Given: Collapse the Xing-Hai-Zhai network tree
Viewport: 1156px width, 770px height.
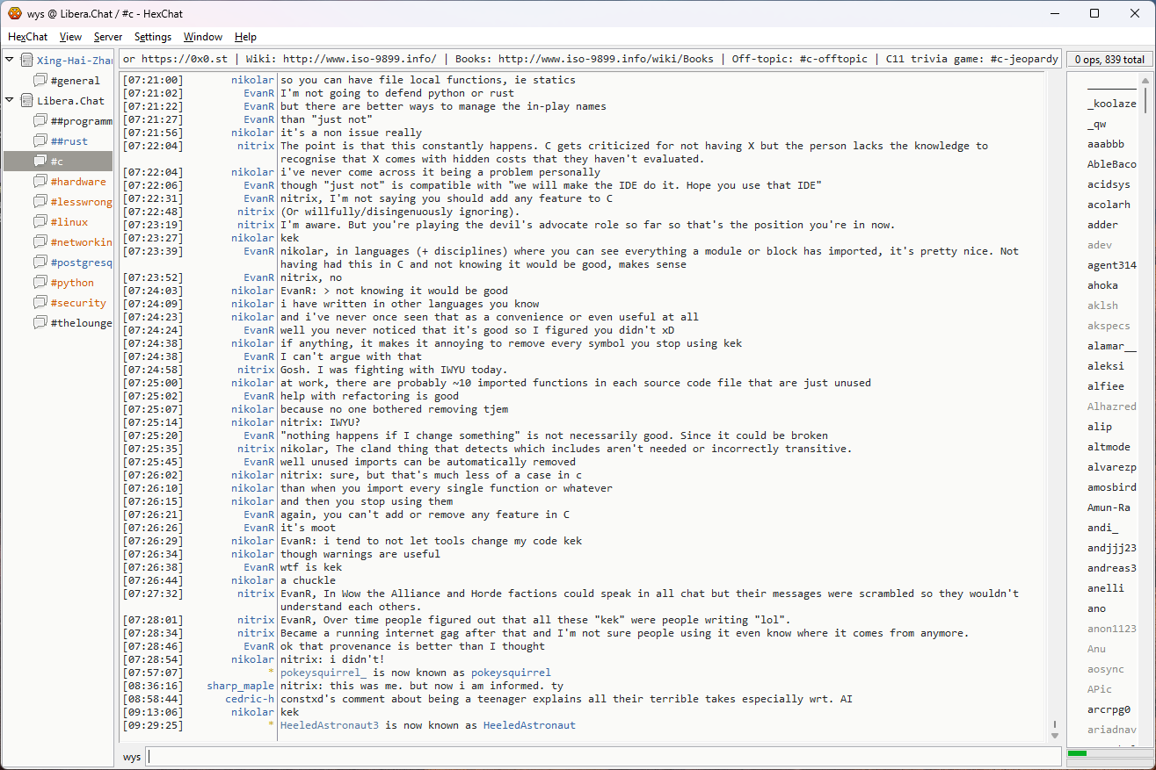Looking at the screenshot, I should click(x=10, y=61).
